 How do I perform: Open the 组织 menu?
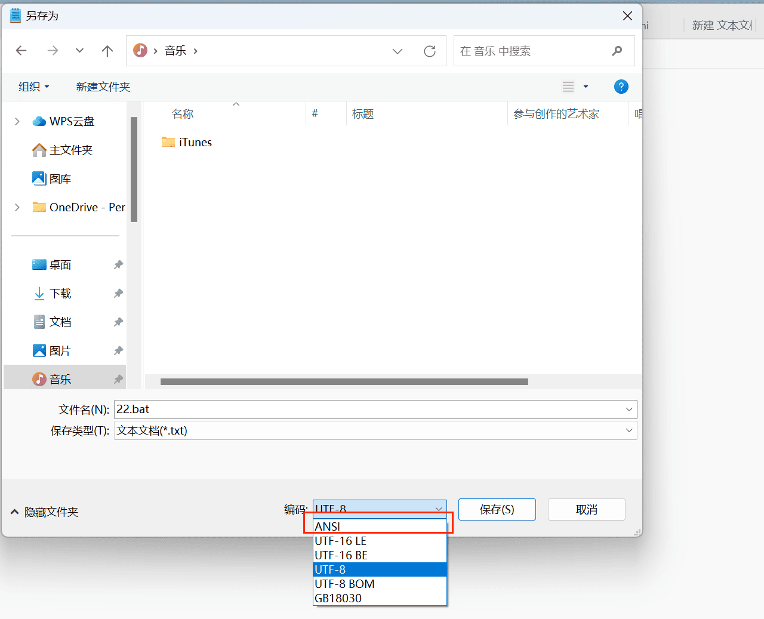coord(33,87)
